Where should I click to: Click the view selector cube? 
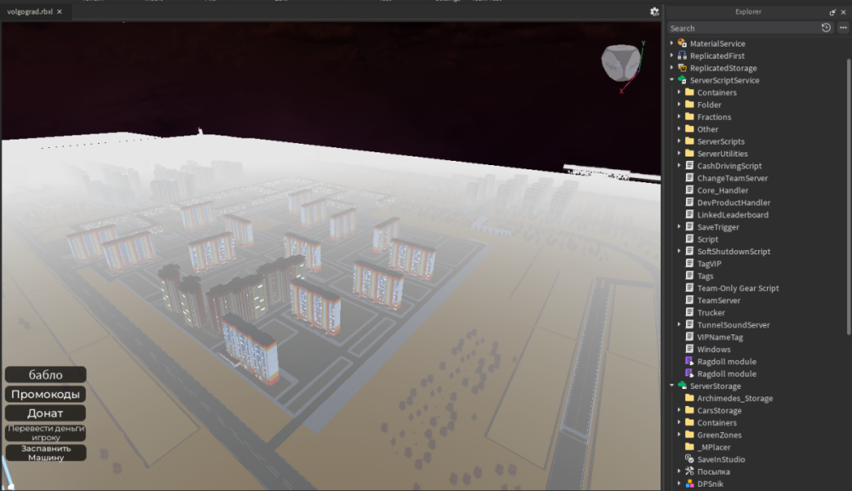coord(620,62)
